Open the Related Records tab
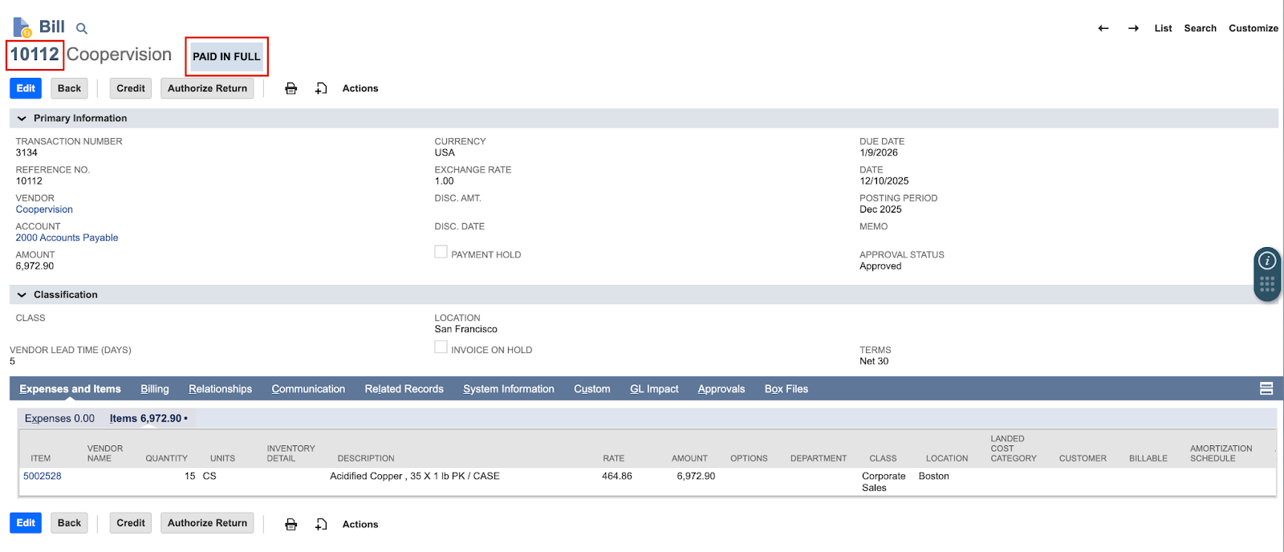The image size is (1284, 552). (x=404, y=389)
